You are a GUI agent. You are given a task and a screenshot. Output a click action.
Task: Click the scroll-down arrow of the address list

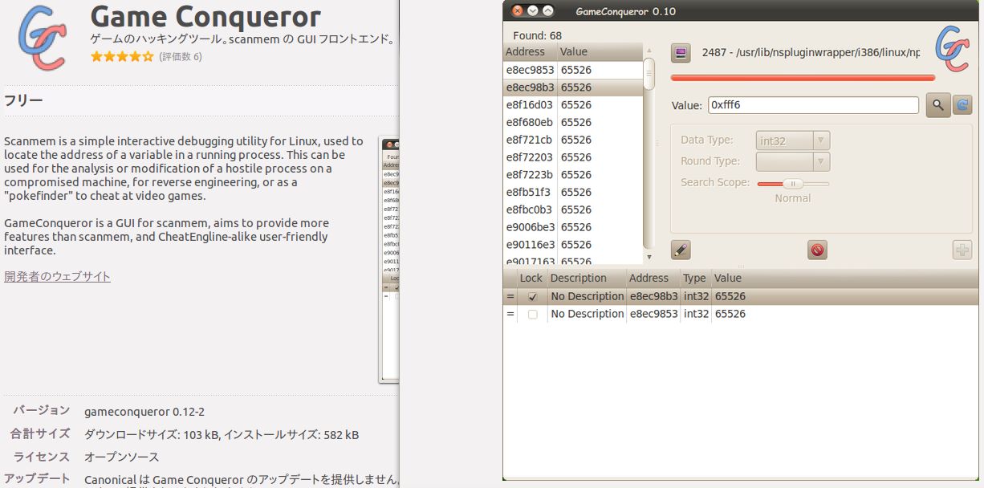pos(649,257)
